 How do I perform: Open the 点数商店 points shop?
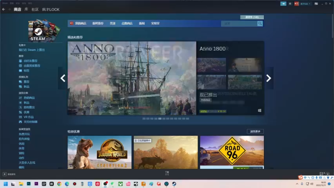pos(127,23)
